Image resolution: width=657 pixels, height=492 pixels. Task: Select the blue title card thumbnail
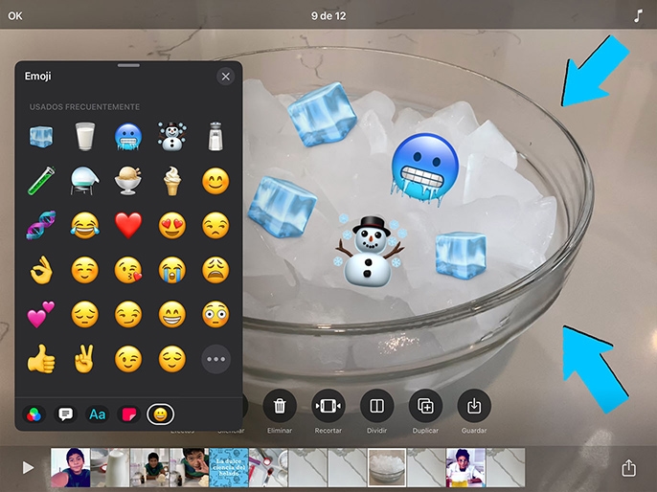(229, 467)
